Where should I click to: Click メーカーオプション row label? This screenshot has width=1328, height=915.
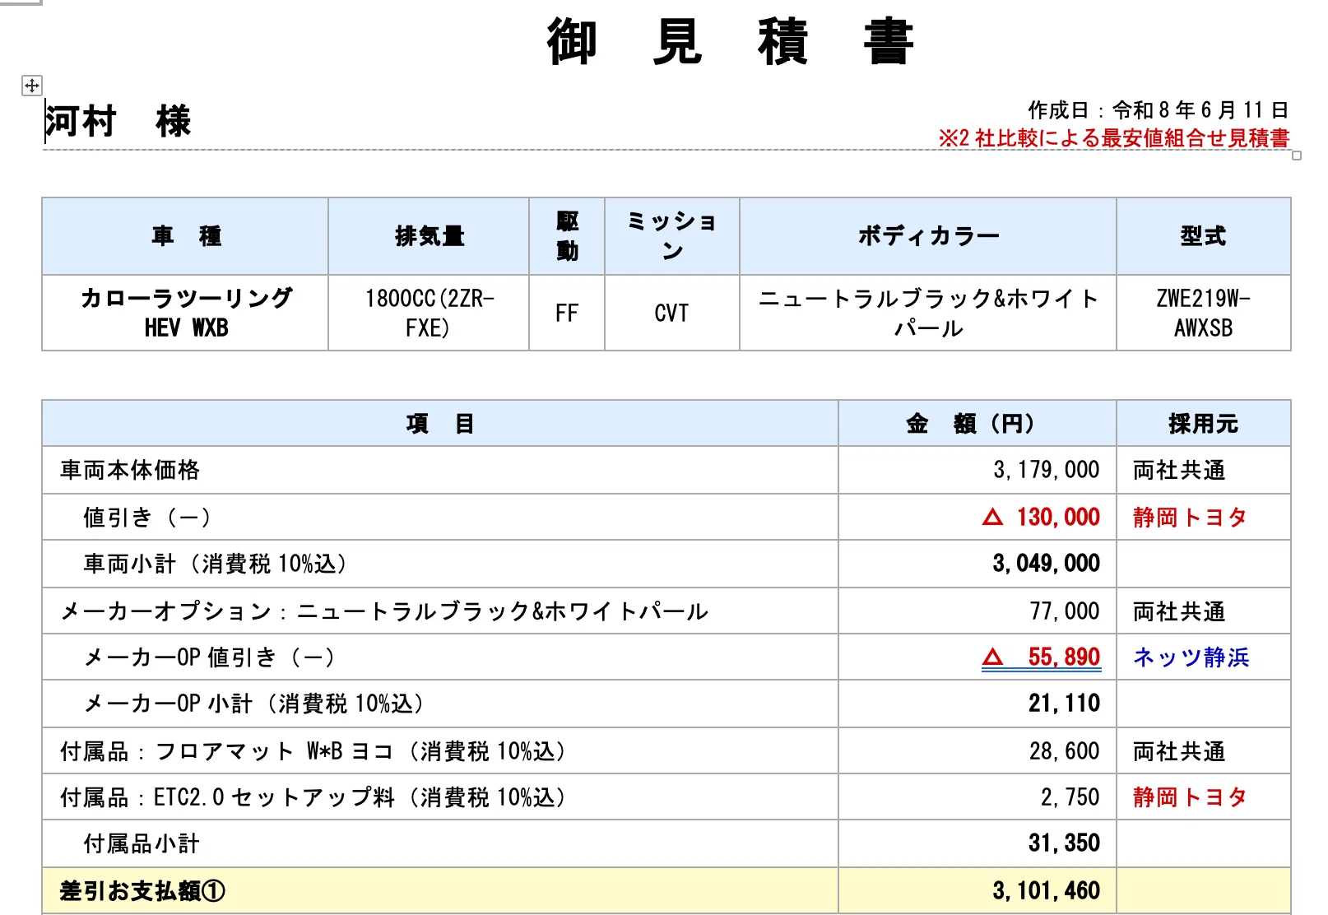384,611
